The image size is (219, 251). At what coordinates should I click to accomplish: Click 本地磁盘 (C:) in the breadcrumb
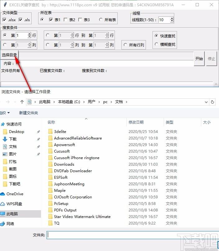coord(69,102)
